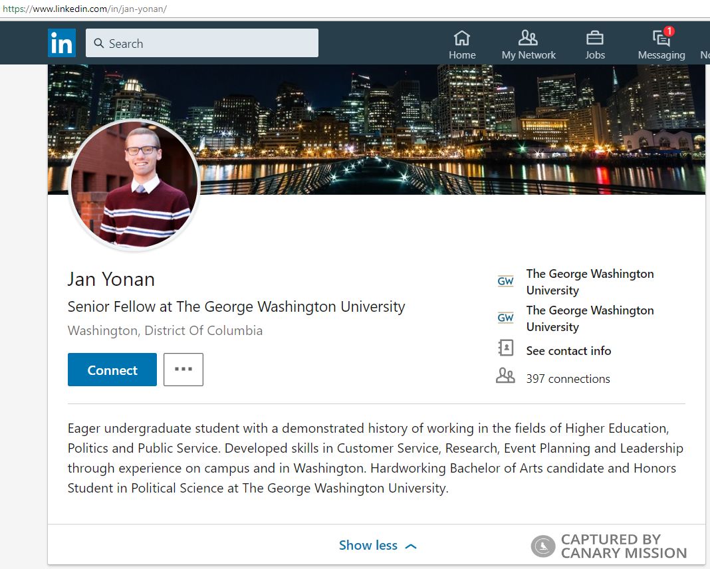
Task: Open the My Network people icon
Action: (x=528, y=38)
